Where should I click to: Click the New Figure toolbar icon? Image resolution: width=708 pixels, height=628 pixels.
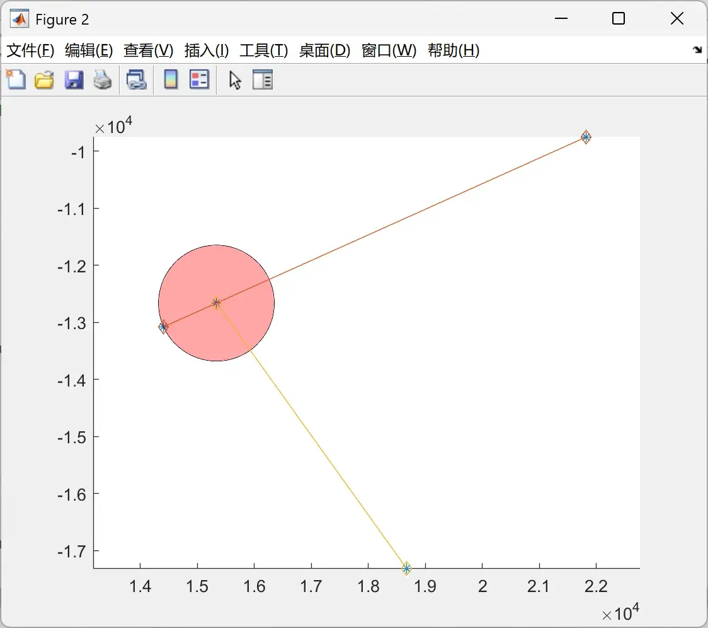(16, 79)
